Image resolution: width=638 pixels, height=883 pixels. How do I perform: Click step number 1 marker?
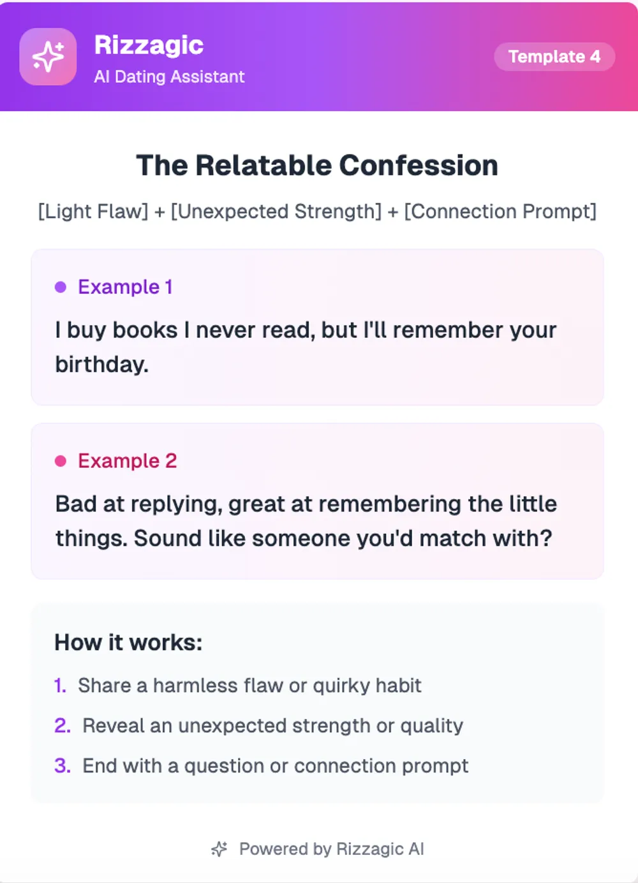tap(60, 686)
